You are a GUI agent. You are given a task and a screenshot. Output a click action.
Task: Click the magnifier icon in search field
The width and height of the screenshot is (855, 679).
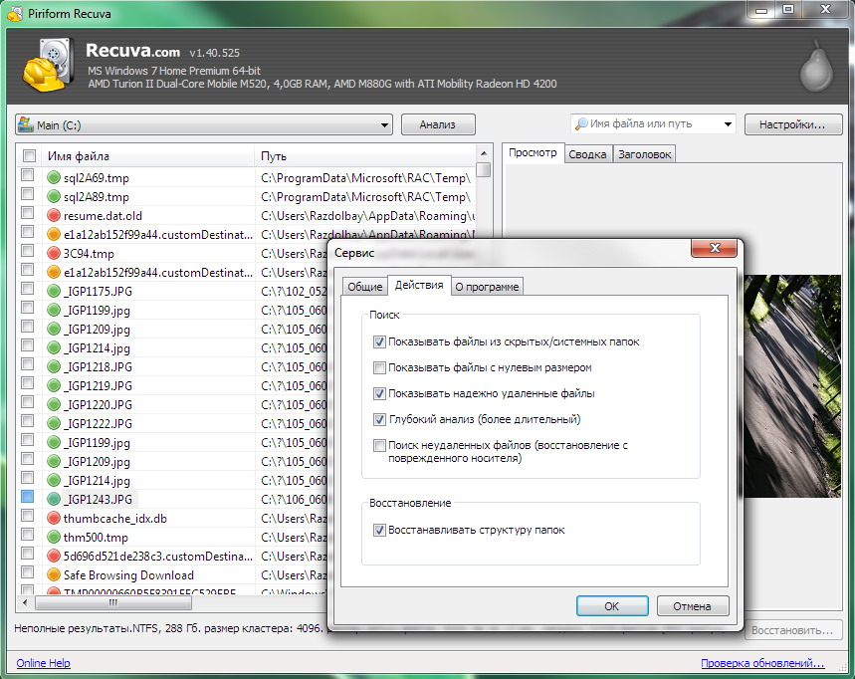point(581,123)
